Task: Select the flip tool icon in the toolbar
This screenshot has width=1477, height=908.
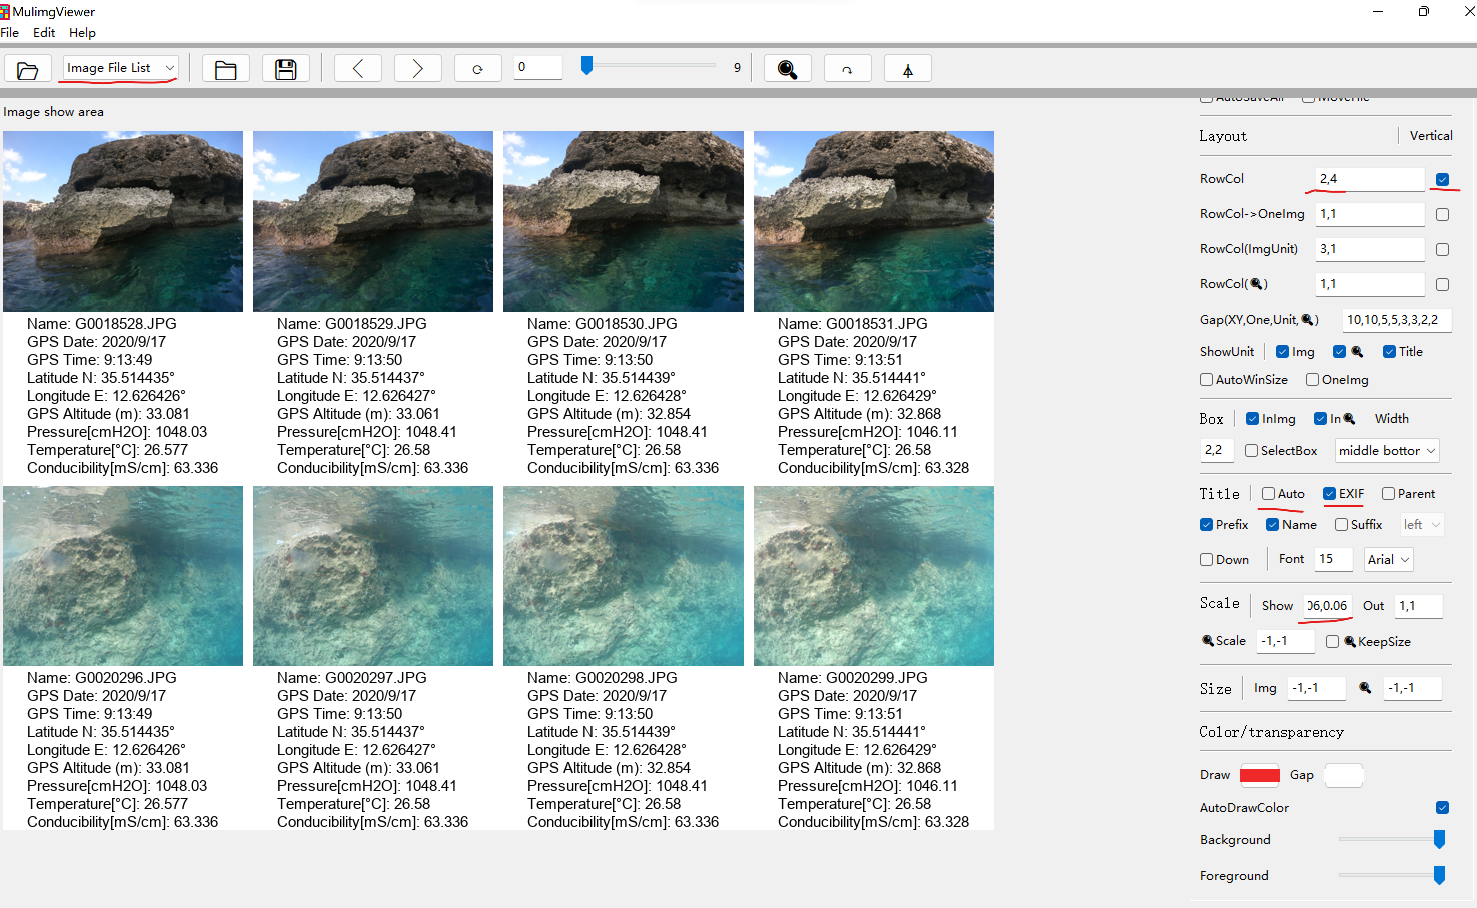Action: (907, 68)
